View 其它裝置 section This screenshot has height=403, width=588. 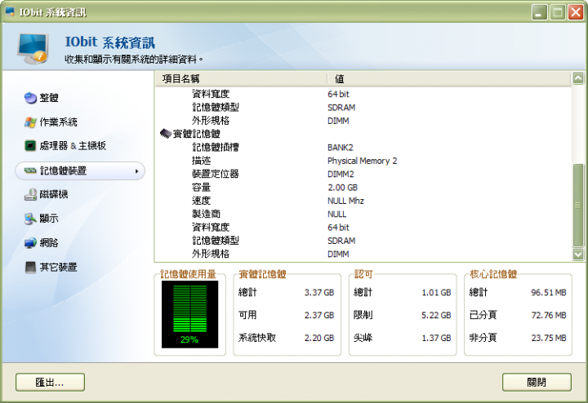[x=59, y=268]
